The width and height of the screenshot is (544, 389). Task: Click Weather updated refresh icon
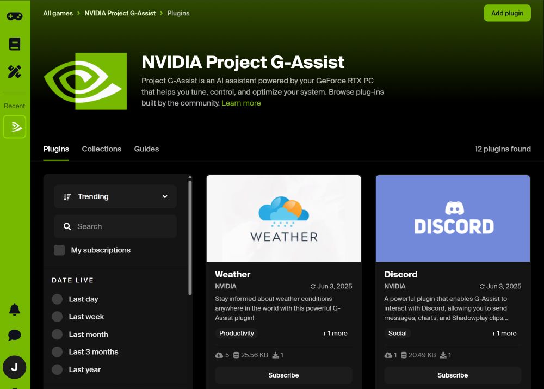[313, 286]
